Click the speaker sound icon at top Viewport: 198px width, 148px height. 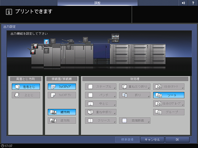tap(183, 3)
